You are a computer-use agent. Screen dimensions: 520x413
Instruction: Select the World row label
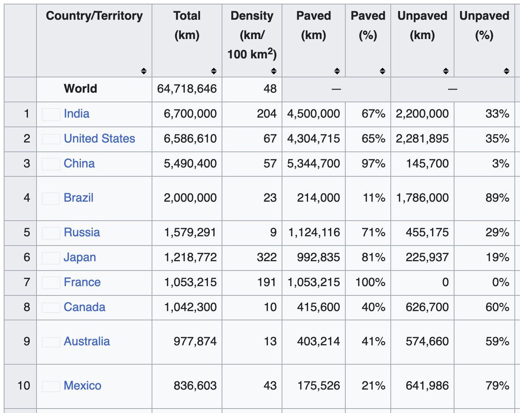click(81, 89)
